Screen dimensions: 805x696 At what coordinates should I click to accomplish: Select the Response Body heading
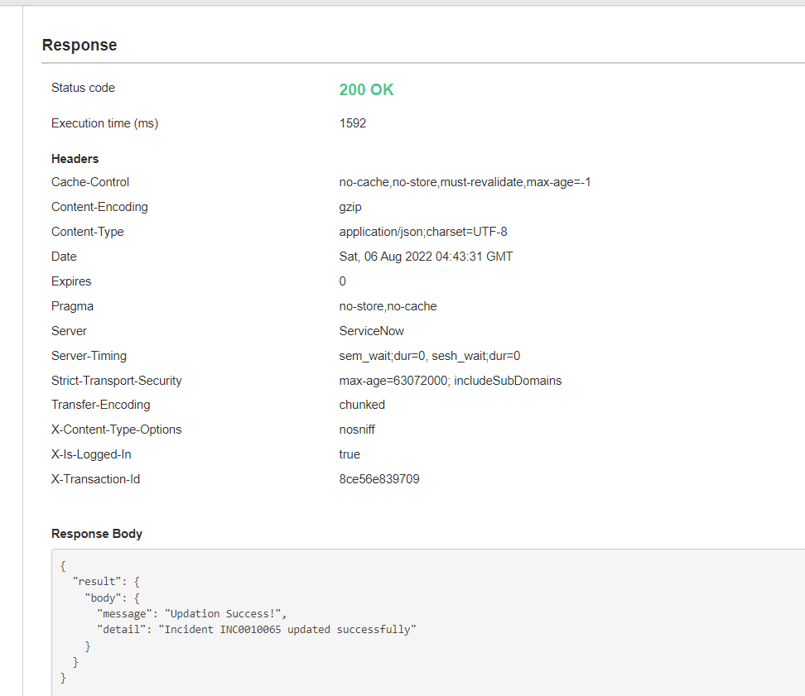pyautogui.click(x=97, y=534)
